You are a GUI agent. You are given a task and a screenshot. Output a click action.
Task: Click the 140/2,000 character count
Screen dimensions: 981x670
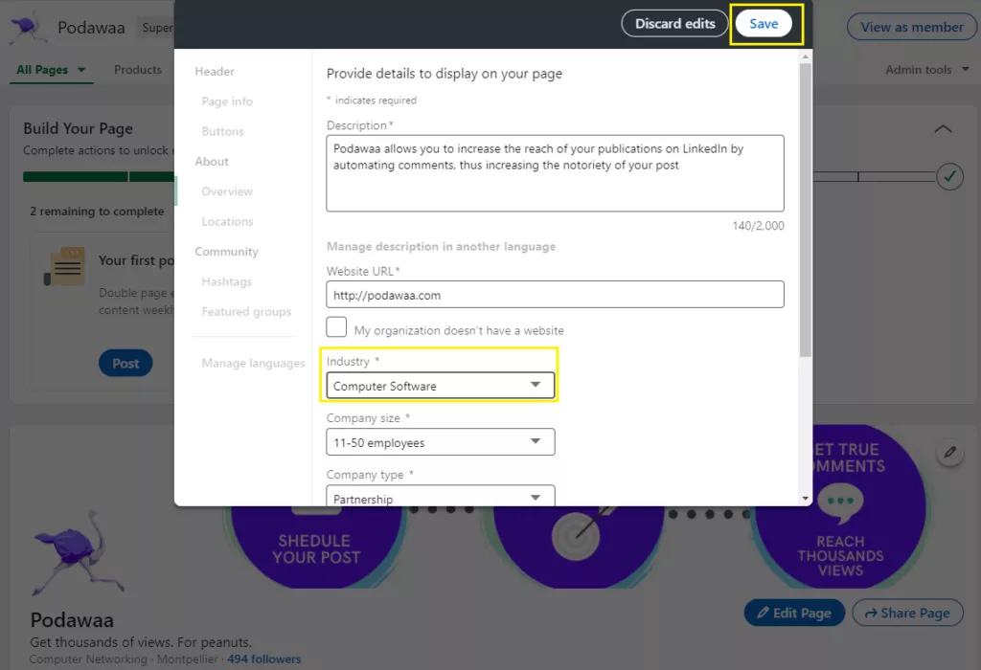[x=758, y=226]
